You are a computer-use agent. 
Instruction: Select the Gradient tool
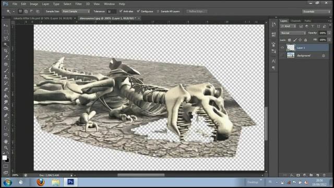(x=6, y=96)
